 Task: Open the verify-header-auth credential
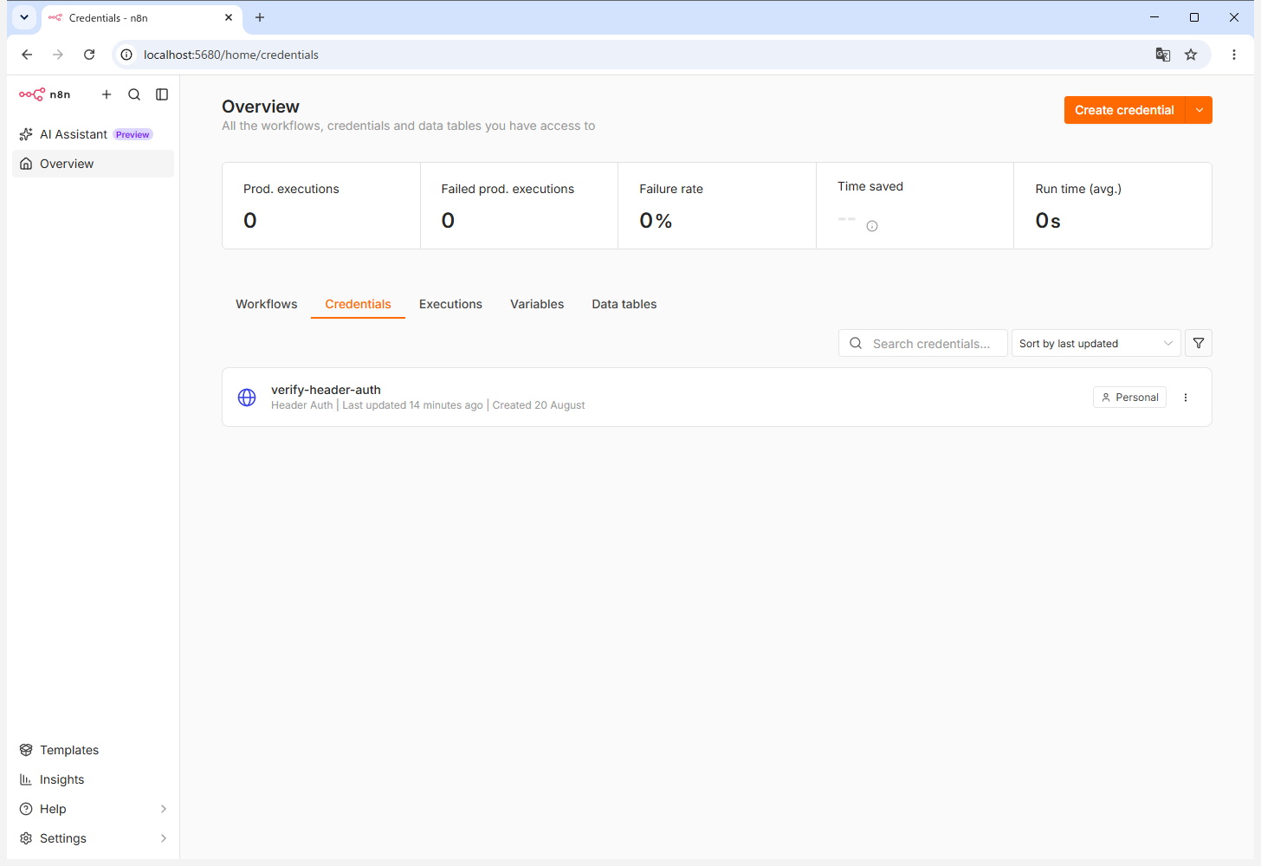click(717, 397)
